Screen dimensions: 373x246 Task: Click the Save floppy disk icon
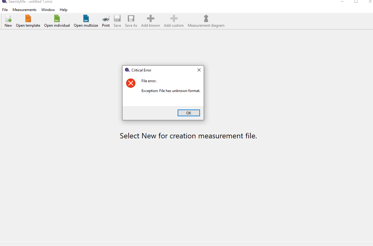coord(117,19)
